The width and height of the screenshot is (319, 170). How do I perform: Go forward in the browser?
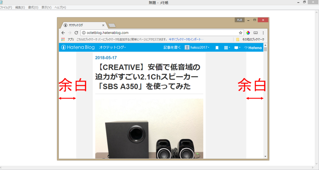[69, 33]
